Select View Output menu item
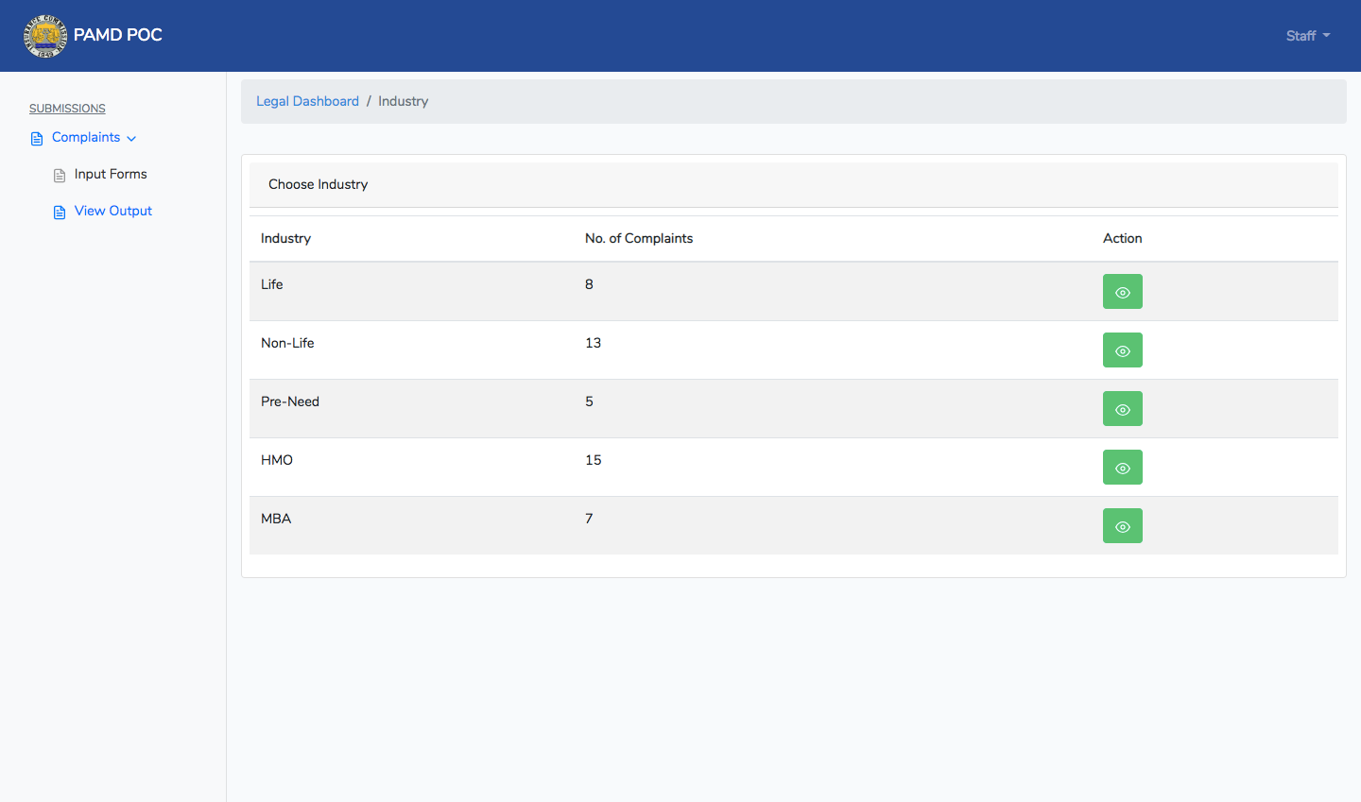 click(112, 212)
